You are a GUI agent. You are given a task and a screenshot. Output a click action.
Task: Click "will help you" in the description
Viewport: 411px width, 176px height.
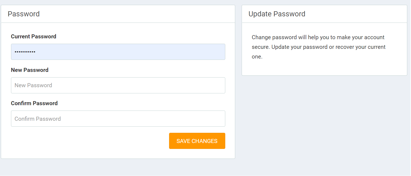314,37
